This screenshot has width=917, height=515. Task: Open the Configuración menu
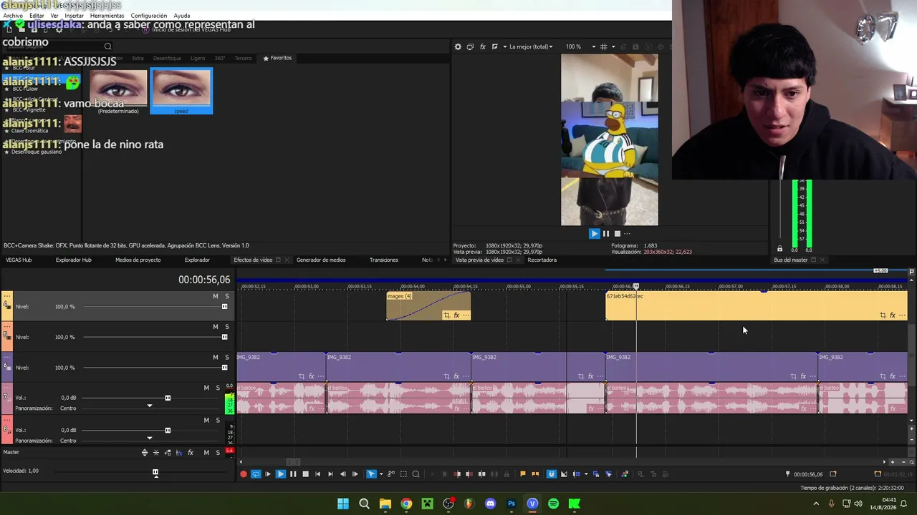click(x=149, y=16)
